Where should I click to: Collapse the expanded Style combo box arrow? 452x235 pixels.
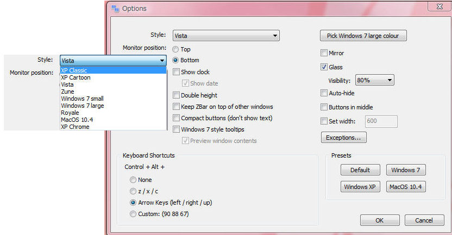[162, 61]
